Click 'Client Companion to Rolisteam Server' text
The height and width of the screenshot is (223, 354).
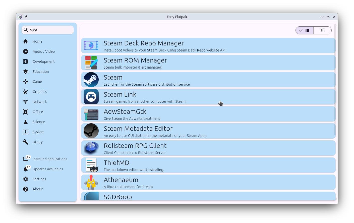pos(135,153)
